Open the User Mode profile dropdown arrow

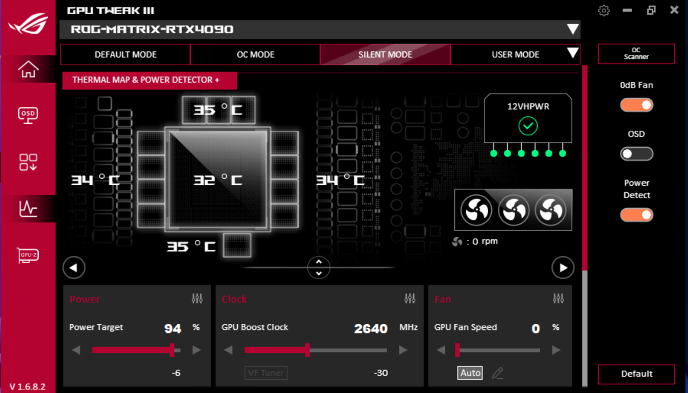[573, 53]
